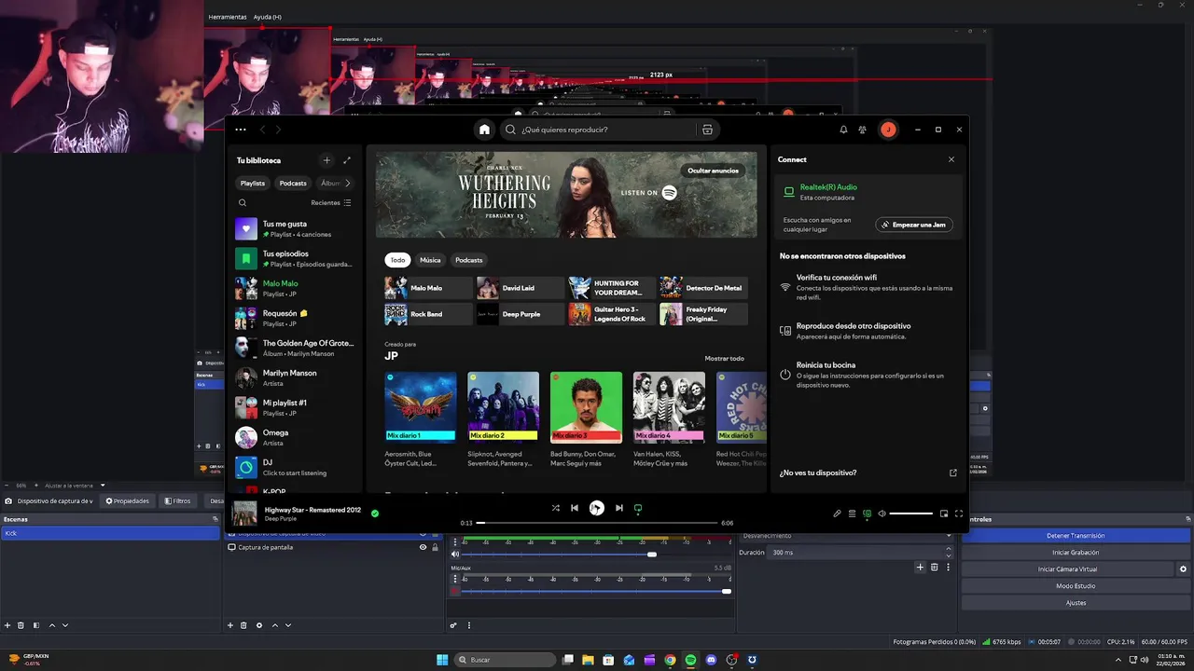
Task: Configure virtual camera gear icon
Action: 1184,569
